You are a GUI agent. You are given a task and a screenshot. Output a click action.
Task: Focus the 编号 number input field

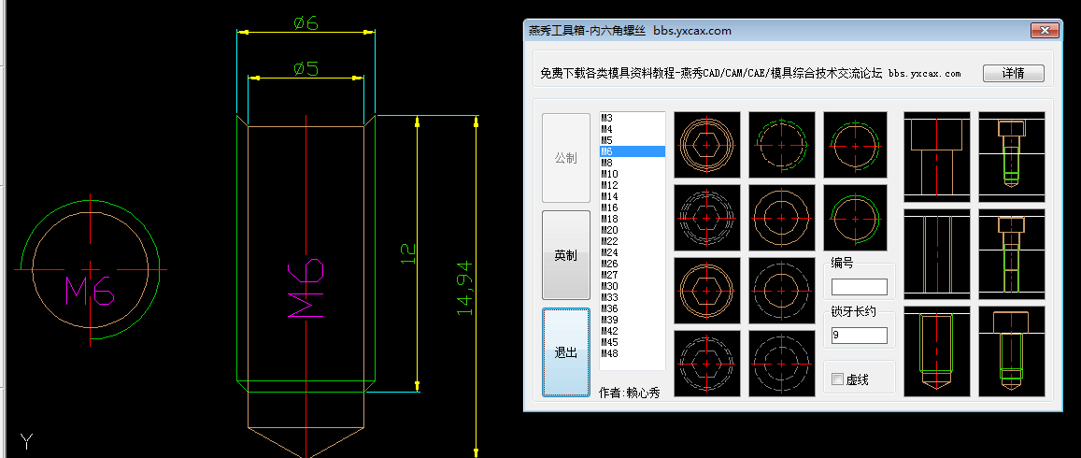click(859, 287)
